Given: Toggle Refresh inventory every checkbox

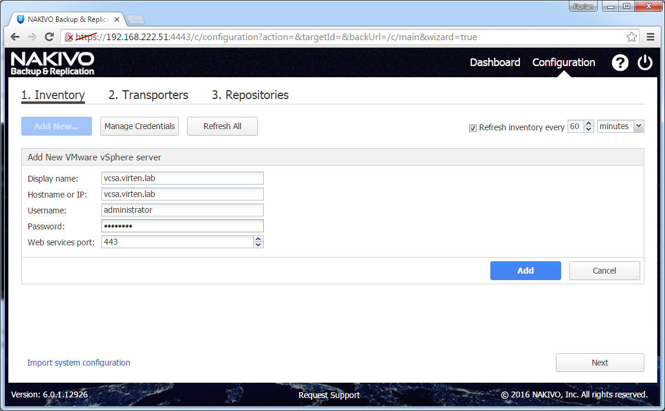Looking at the screenshot, I should click(473, 128).
